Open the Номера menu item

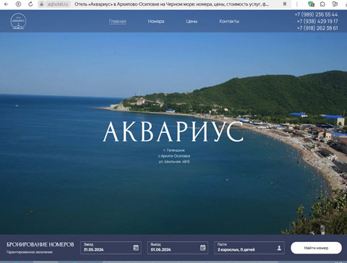156,21
